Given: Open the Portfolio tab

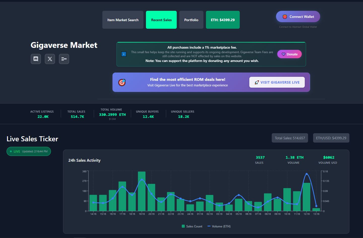Looking at the screenshot, I should pos(191,20).
